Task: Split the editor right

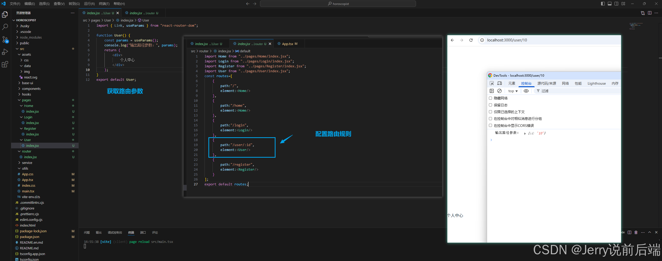Action: (x=650, y=13)
